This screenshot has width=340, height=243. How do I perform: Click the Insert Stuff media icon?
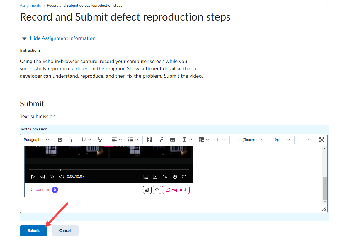coord(149,140)
